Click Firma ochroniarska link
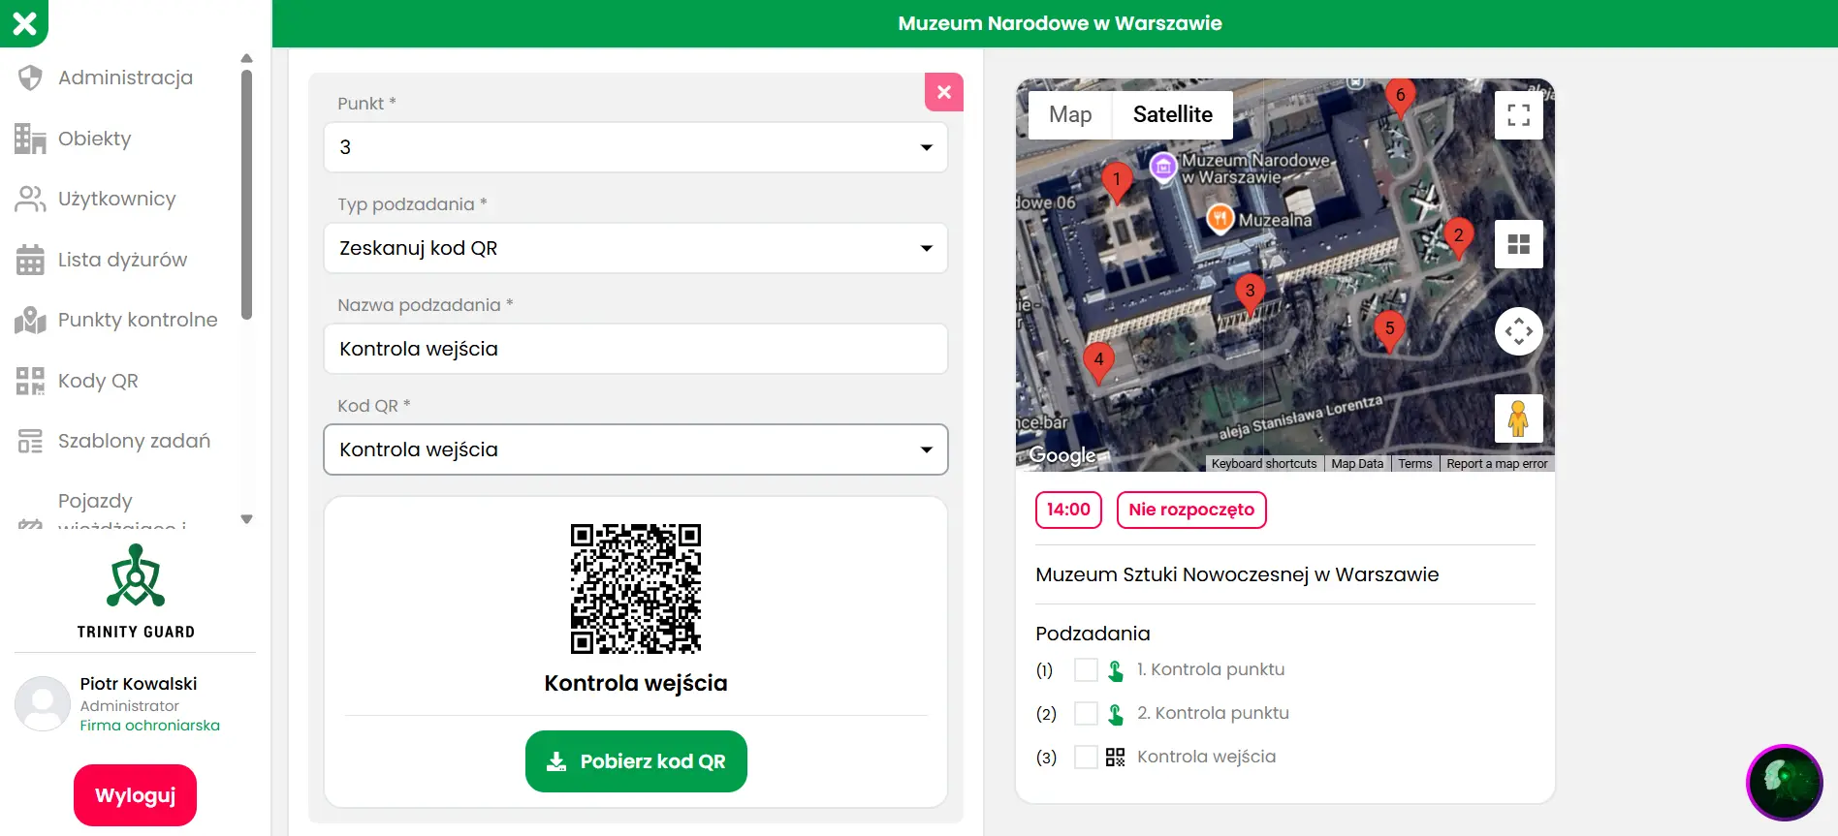Screen dimensions: 1838x836 pos(149,726)
